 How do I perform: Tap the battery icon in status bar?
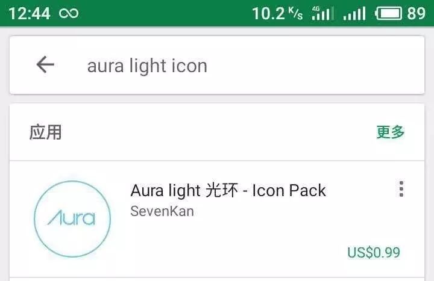389,13
